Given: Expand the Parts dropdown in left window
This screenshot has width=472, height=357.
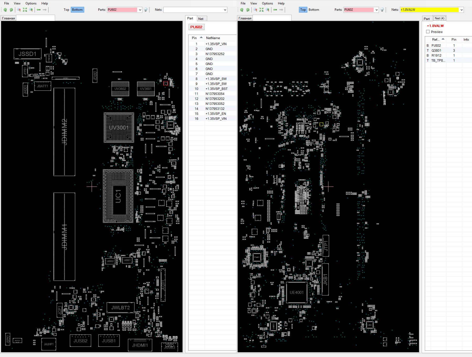Looking at the screenshot, I should pyautogui.click(x=140, y=10).
